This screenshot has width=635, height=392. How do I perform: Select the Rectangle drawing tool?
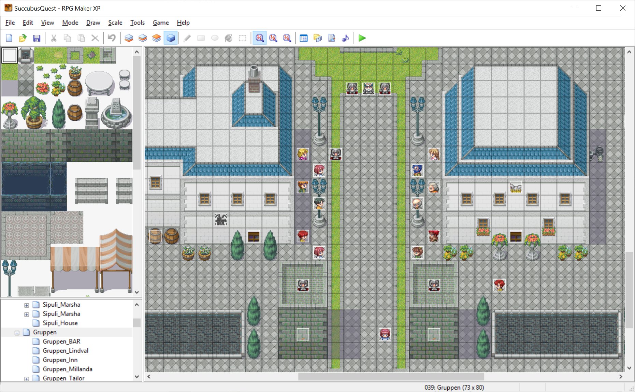click(x=201, y=38)
